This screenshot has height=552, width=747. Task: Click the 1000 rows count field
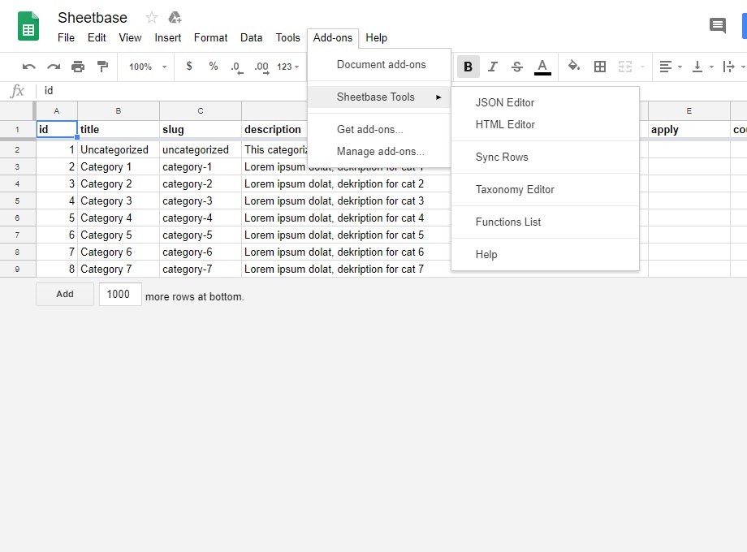point(120,294)
